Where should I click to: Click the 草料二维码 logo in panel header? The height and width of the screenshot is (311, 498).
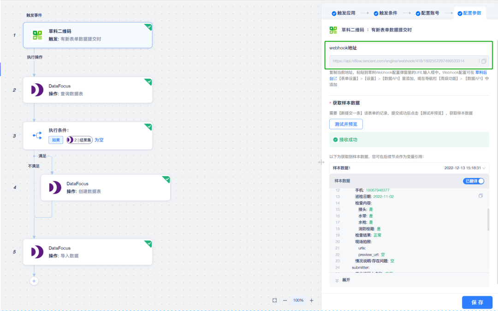tap(333, 30)
